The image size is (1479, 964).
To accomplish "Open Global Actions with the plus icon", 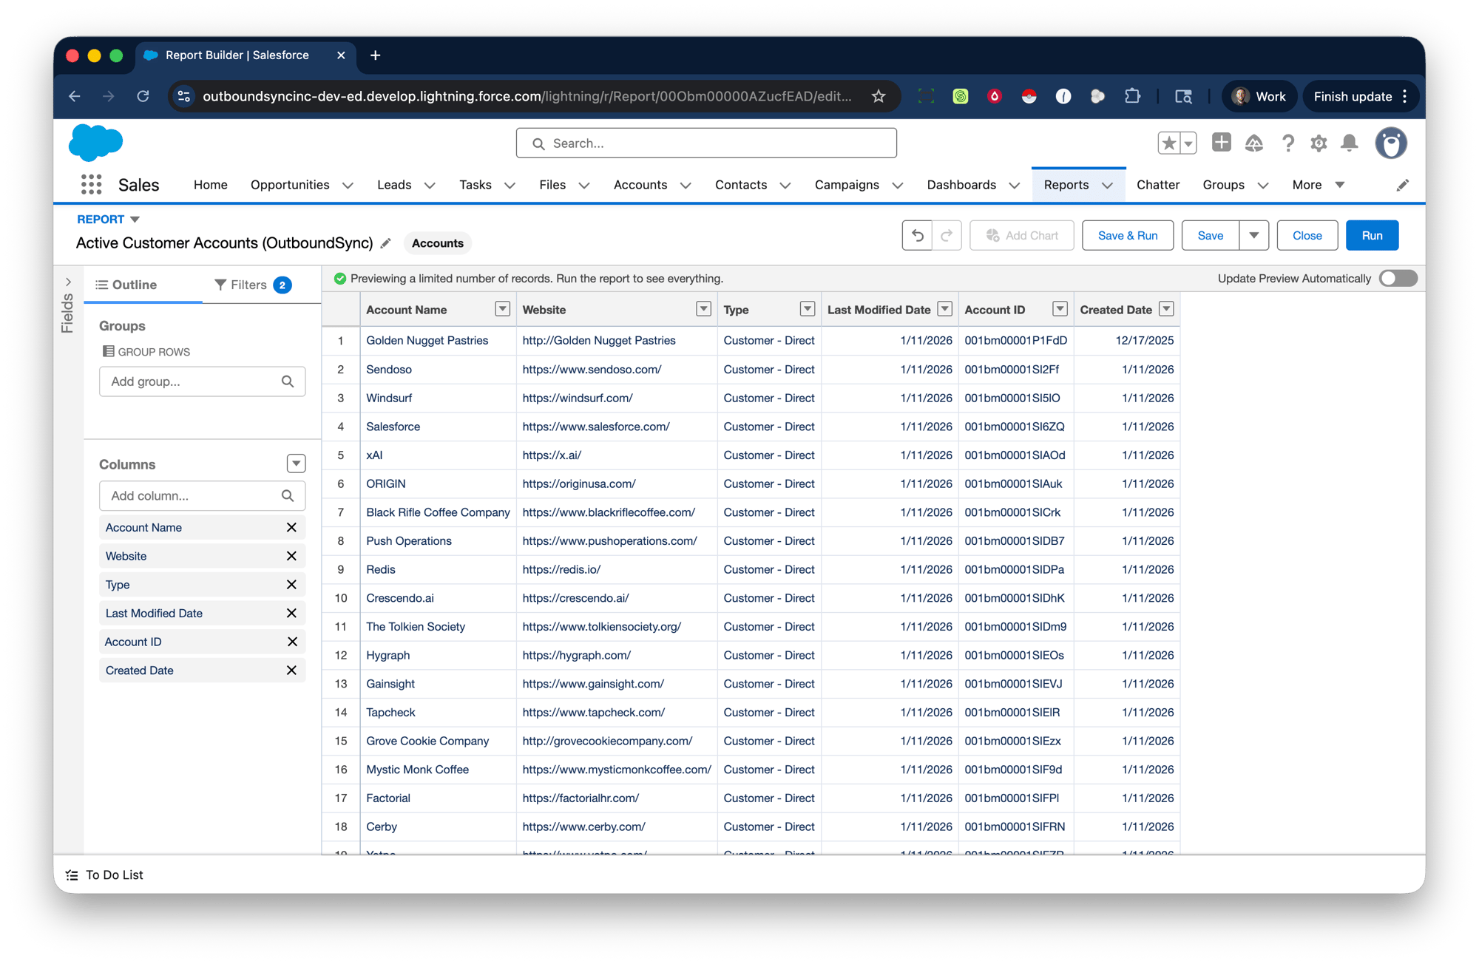I will tap(1221, 143).
